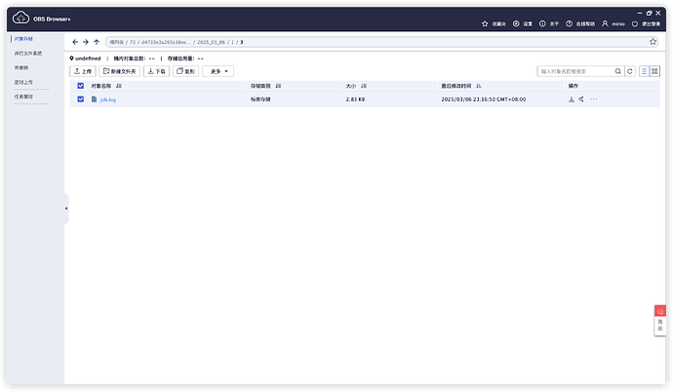Collapse the left sidebar panel

click(66, 208)
